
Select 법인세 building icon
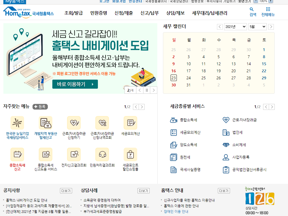pos(226,132)
